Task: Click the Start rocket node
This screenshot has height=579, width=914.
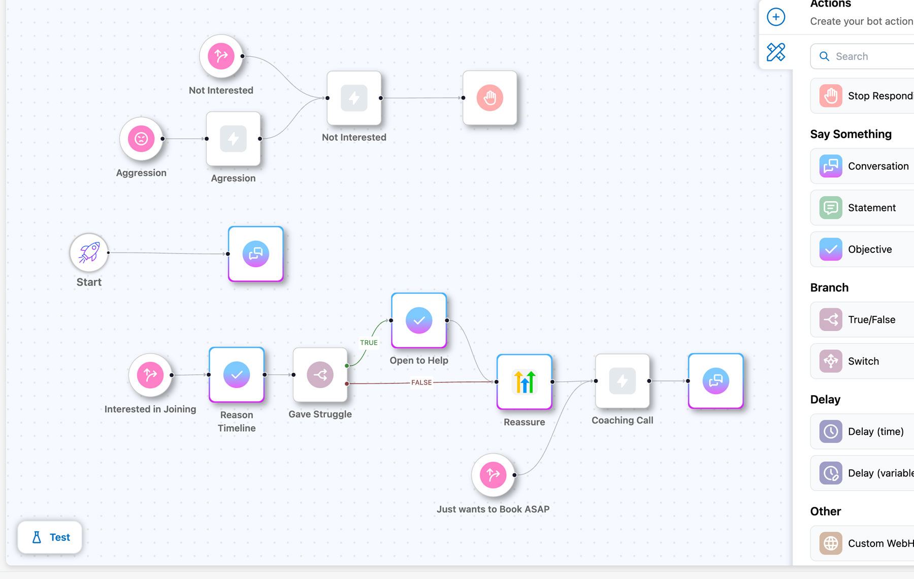Action: [89, 252]
